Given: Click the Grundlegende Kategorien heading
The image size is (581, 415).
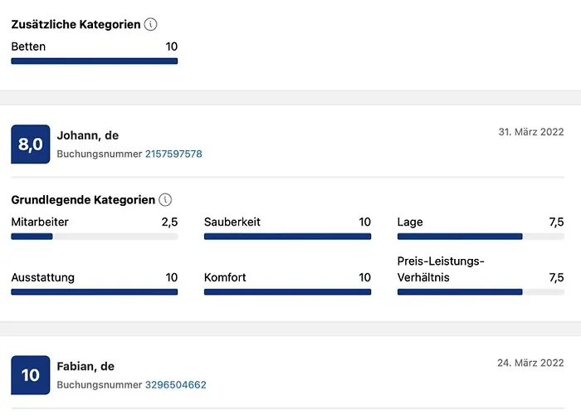Looking at the screenshot, I should [x=83, y=200].
